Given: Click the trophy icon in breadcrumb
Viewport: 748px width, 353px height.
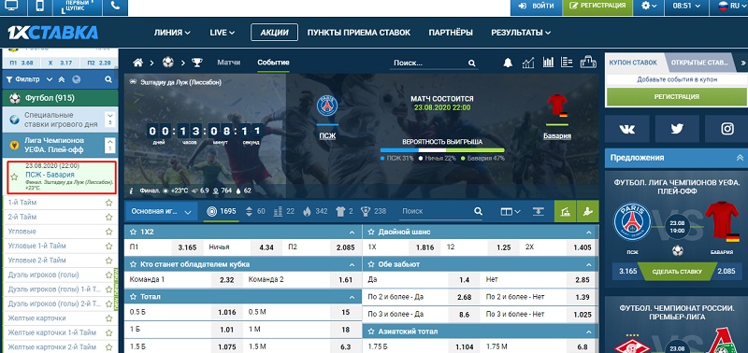Looking at the screenshot, I should point(197,63).
